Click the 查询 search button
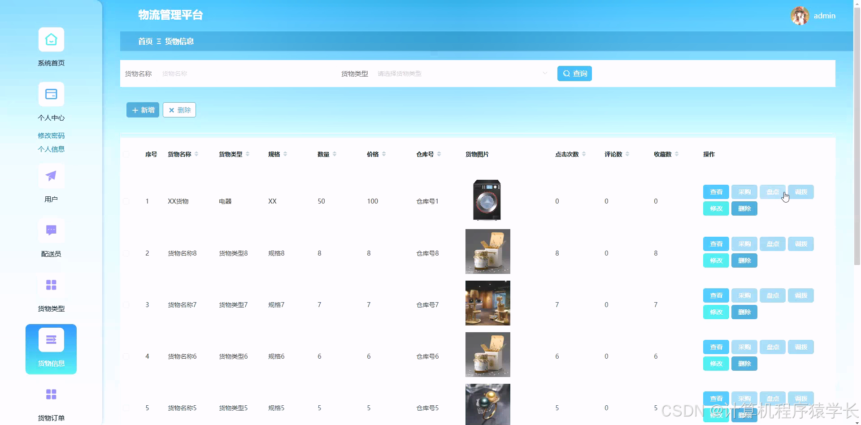This screenshot has height=425, width=861. point(574,74)
